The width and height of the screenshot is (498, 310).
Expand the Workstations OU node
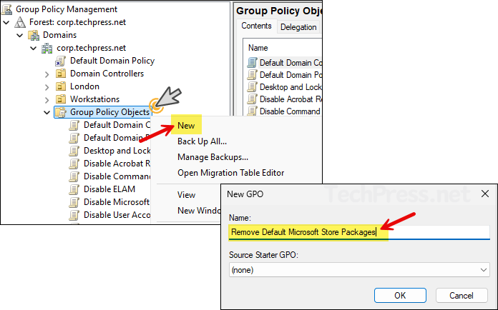coord(47,100)
